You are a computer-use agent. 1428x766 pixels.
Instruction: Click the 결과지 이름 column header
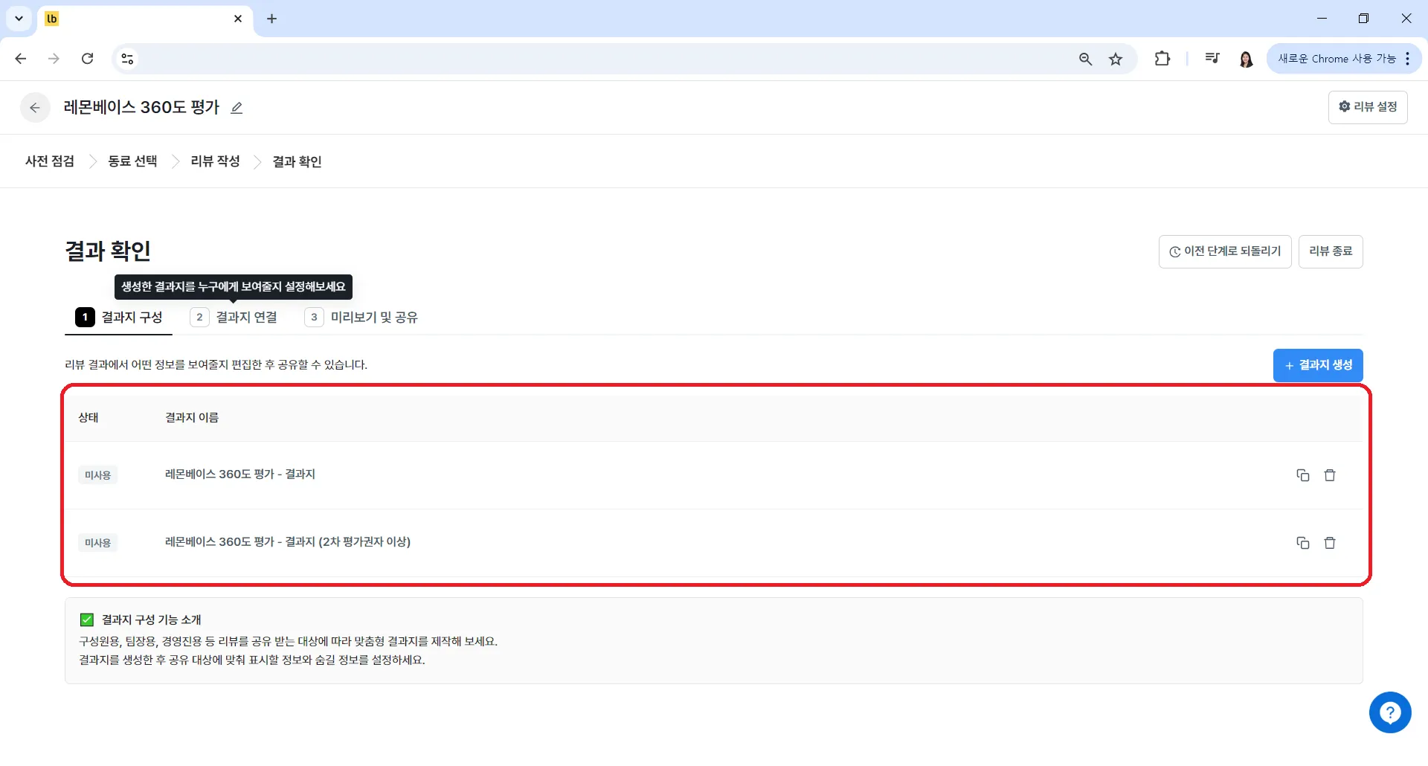point(192,418)
